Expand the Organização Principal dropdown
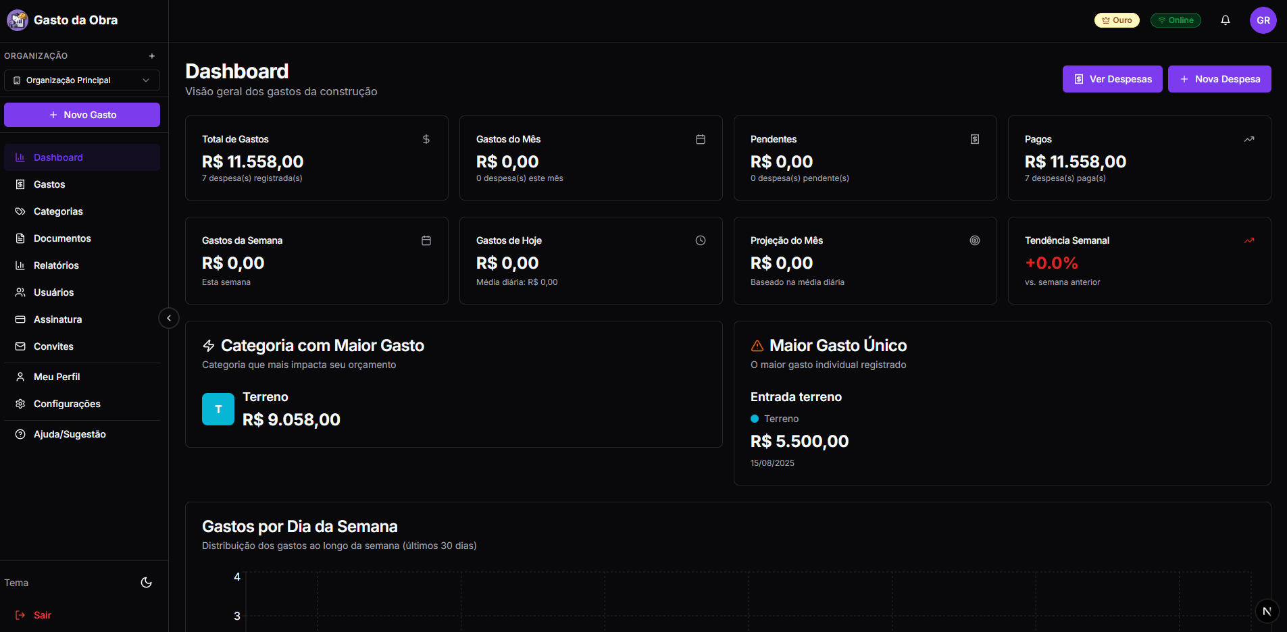The height and width of the screenshot is (632, 1287). pos(82,80)
